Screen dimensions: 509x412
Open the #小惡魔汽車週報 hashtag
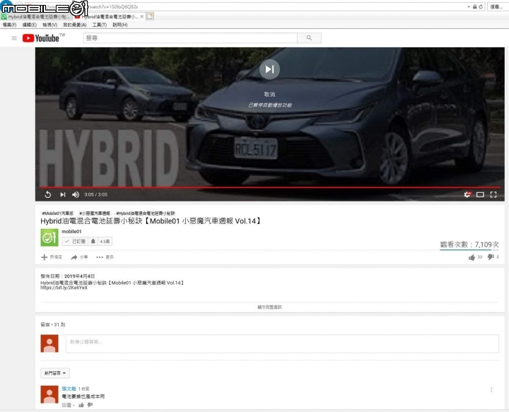coord(95,213)
